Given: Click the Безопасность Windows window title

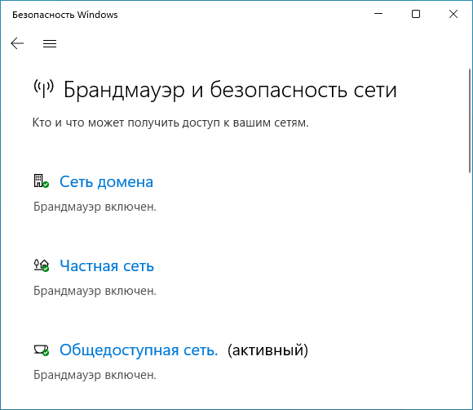Looking at the screenshot, I should coord(65,15).
